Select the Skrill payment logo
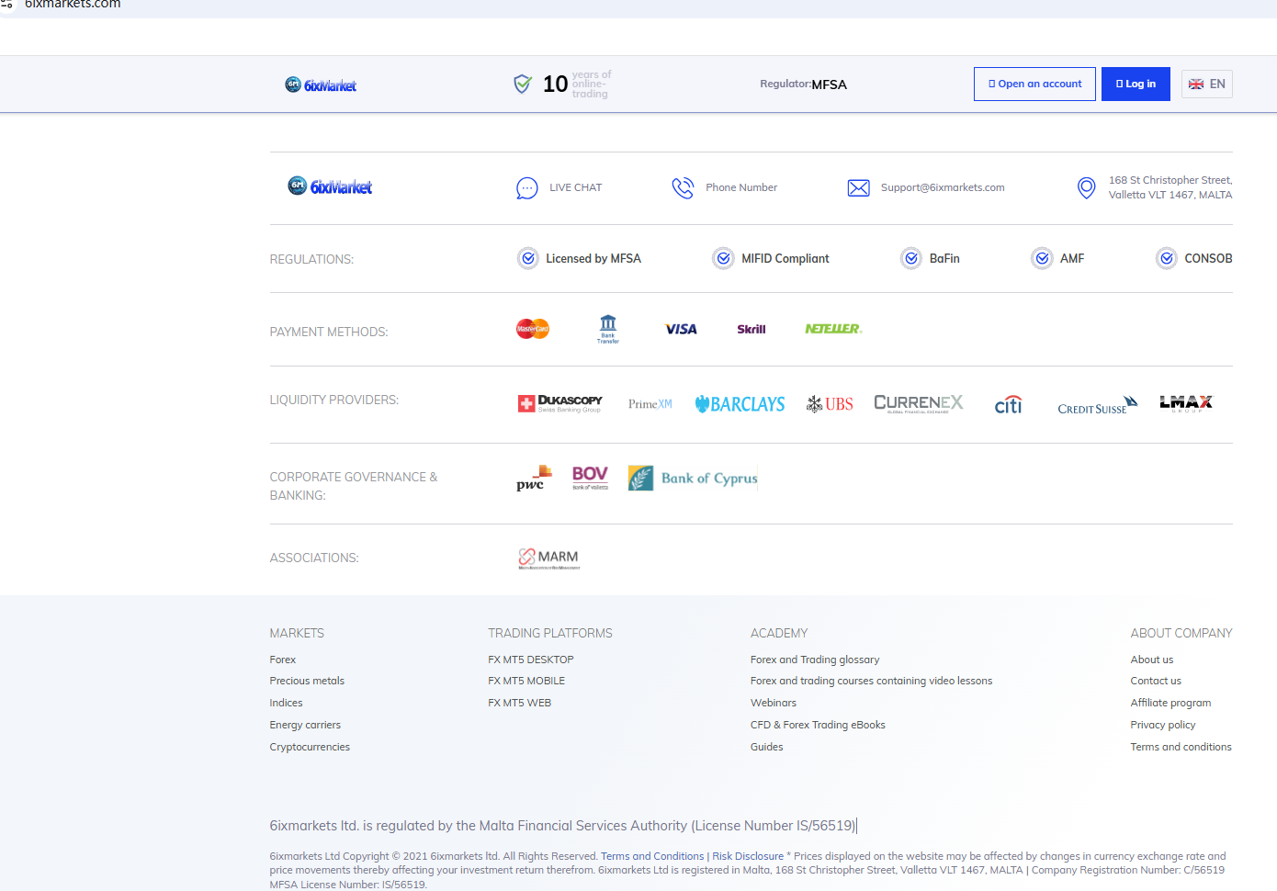This screenshot has height=891, width=1277. (752, 329)
